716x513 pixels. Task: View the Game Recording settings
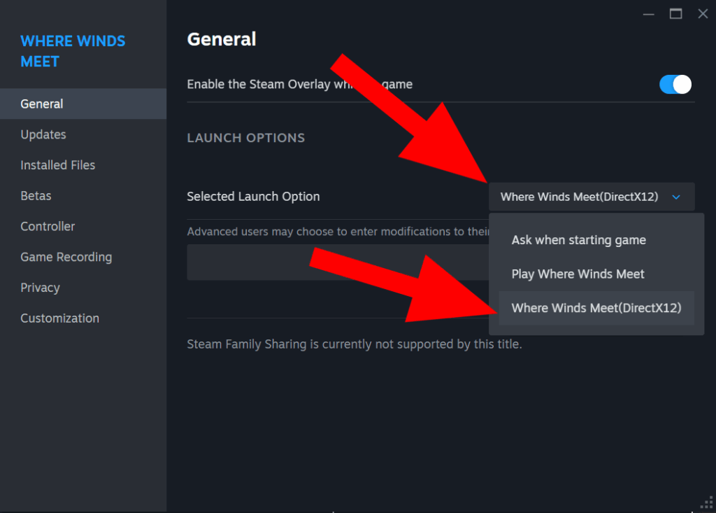[x=66, y=257]
